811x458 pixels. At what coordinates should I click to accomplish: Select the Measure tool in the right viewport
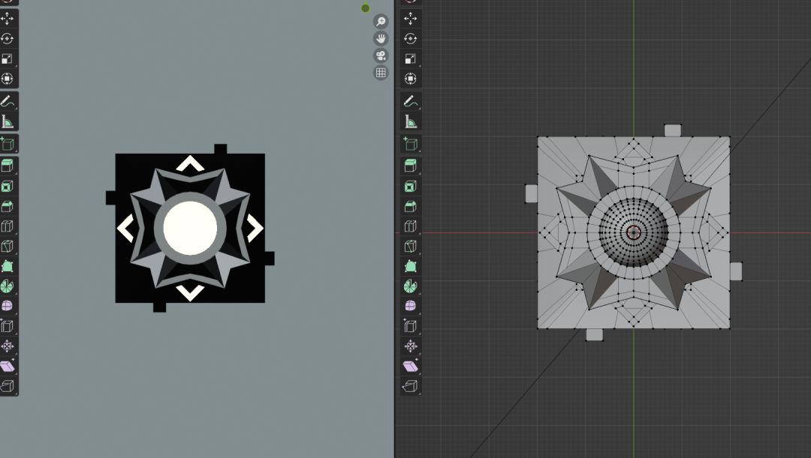coord(410,121)
